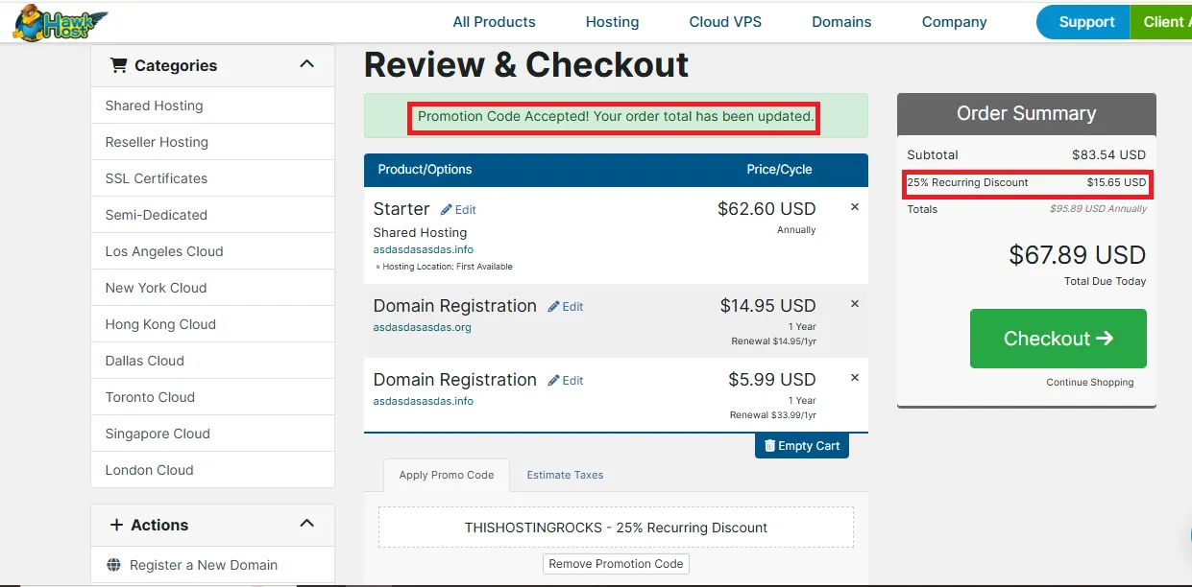This screenshot has width=1192, height=587.
Task: Select Reseller Hosting category
Action: (212, 142)
